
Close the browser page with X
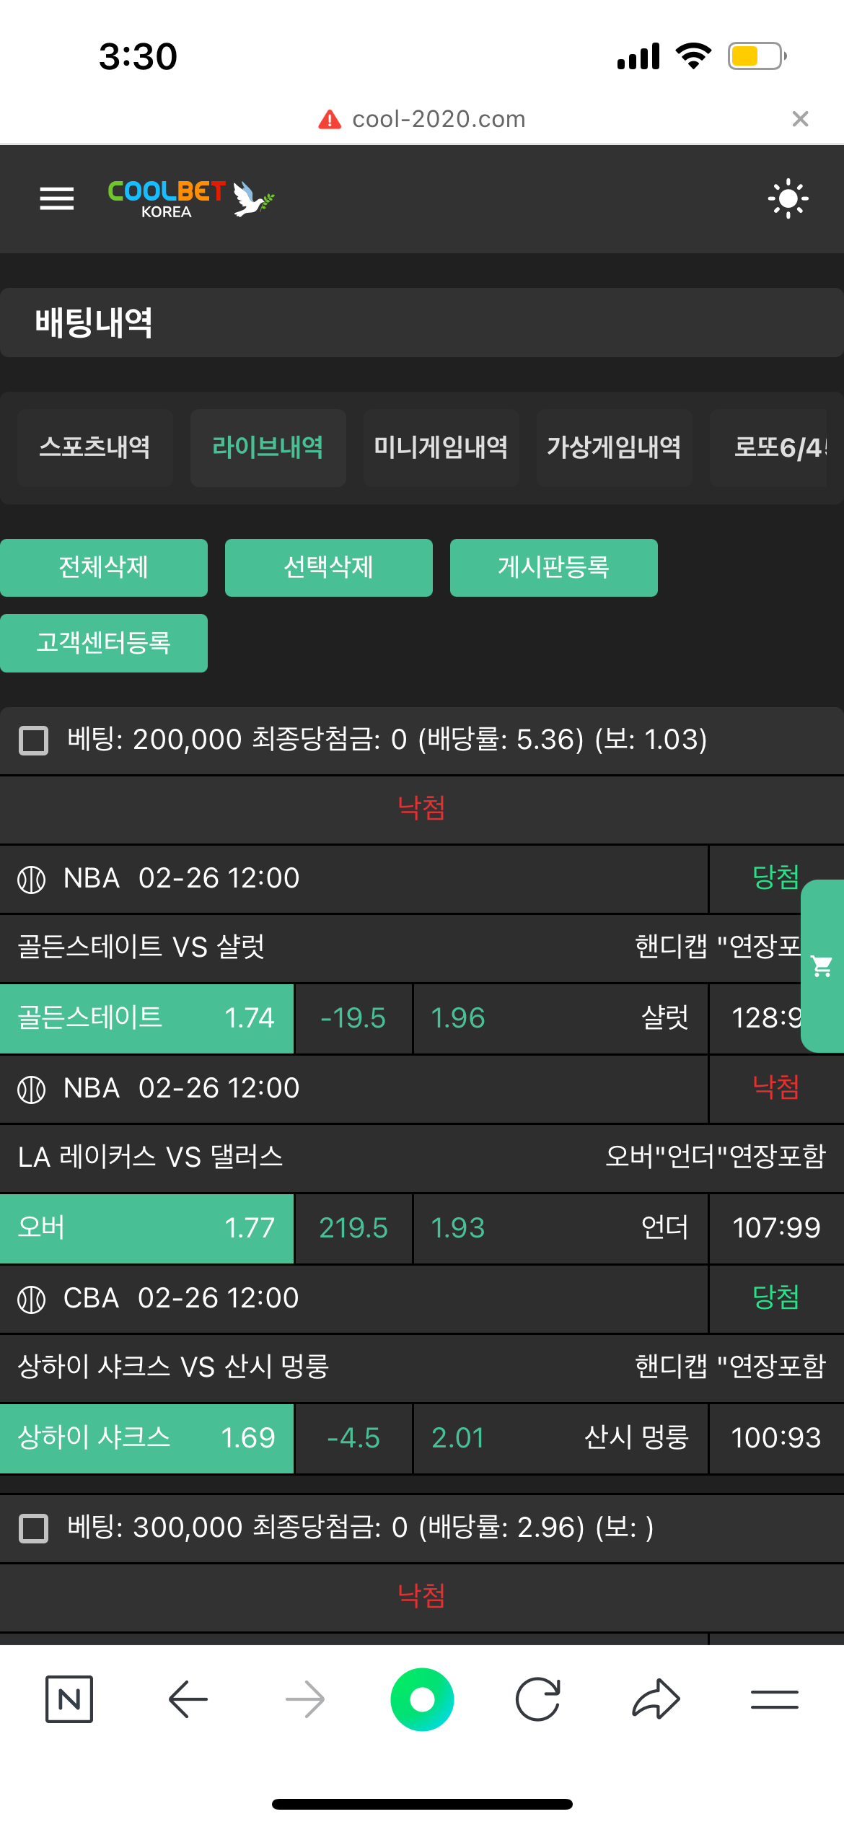[800, 119]
